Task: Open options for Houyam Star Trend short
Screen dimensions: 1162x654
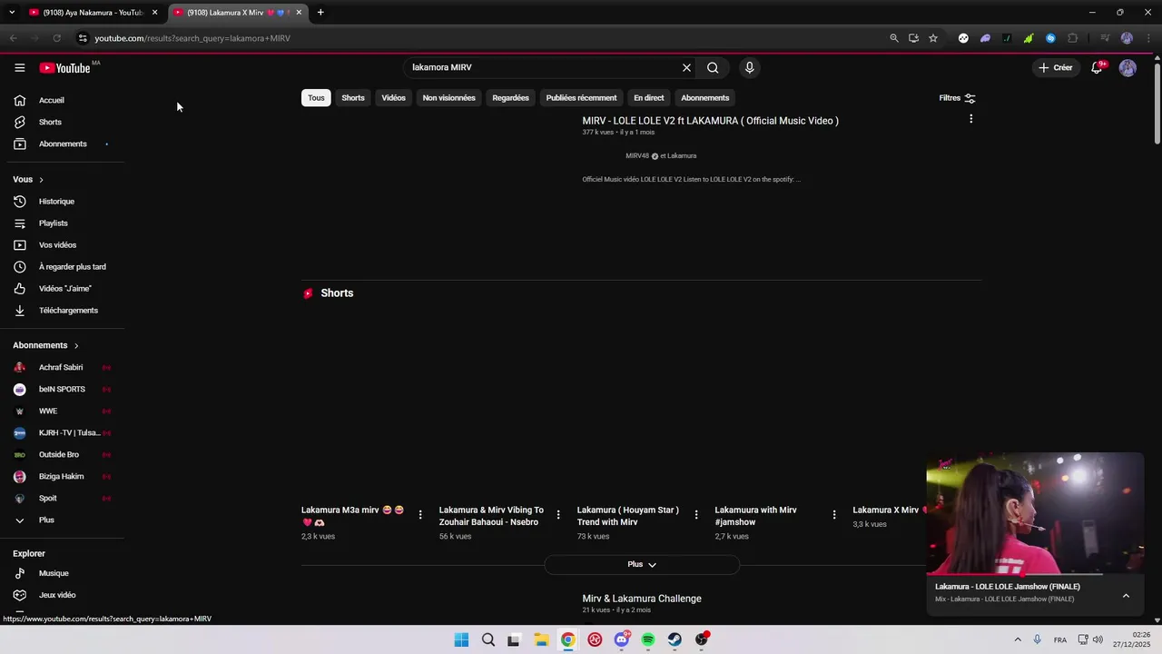Action: tap(696, 515)
